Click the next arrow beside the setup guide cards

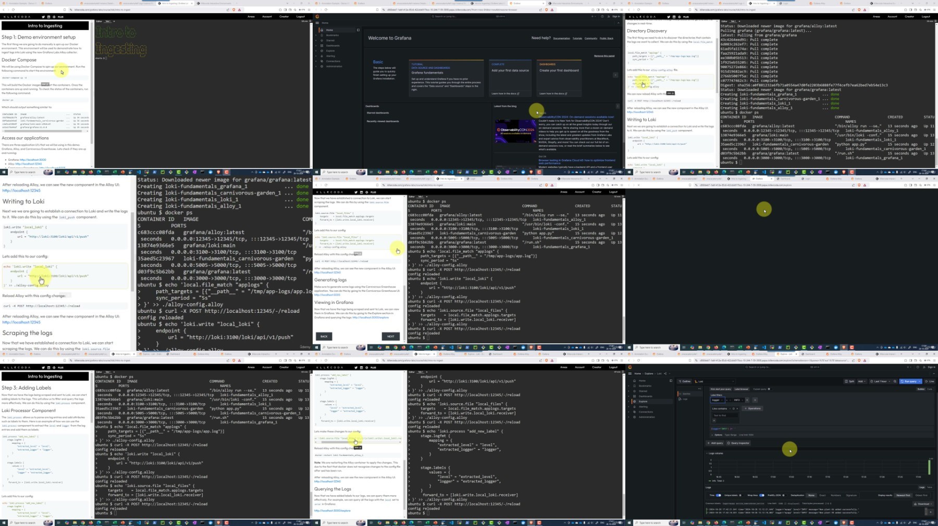tap(615, 75)
